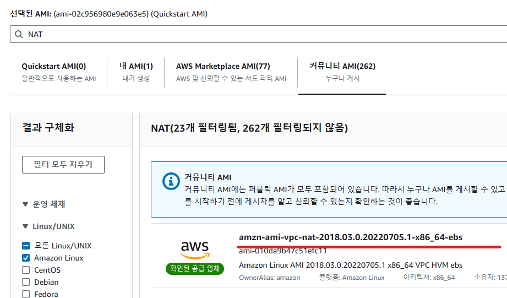Click the OwnerAlias: amazon text
The image size is (507, 298).
pos(269,278)
